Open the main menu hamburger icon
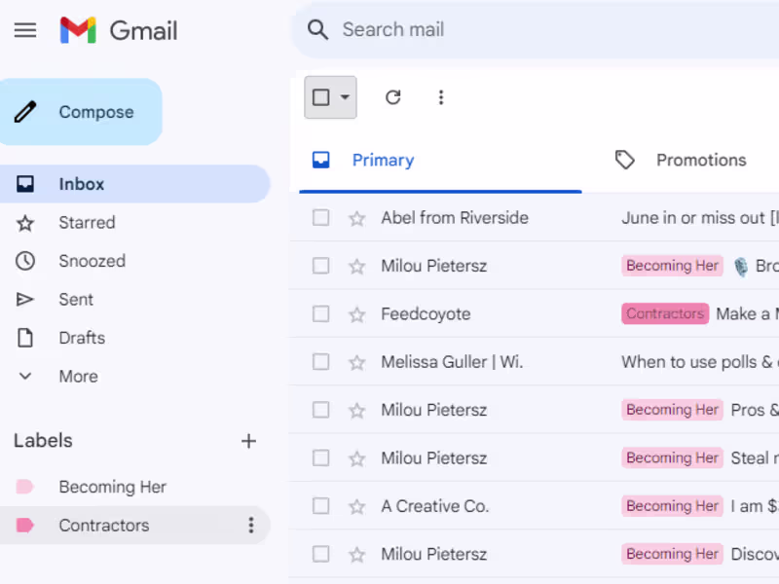 [25, 30]
